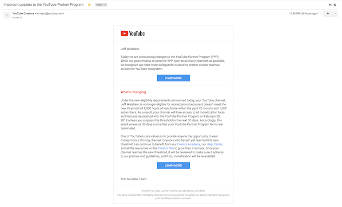Open more reply options dropdown
This screenshot has width=342, height=207.
coord(335,14)
